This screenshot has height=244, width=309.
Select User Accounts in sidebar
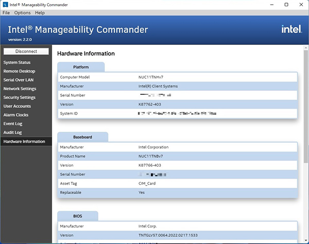point(17,106)
